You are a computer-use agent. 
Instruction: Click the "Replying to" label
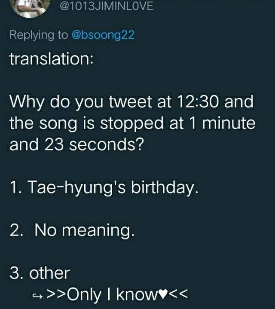point(38,35)
